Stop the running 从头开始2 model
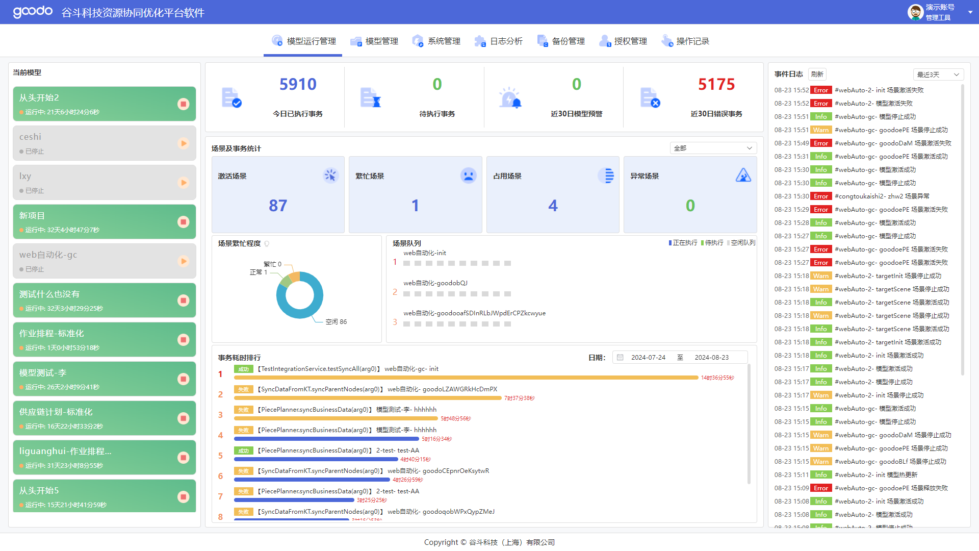979x551 pixels. [184, 104]
